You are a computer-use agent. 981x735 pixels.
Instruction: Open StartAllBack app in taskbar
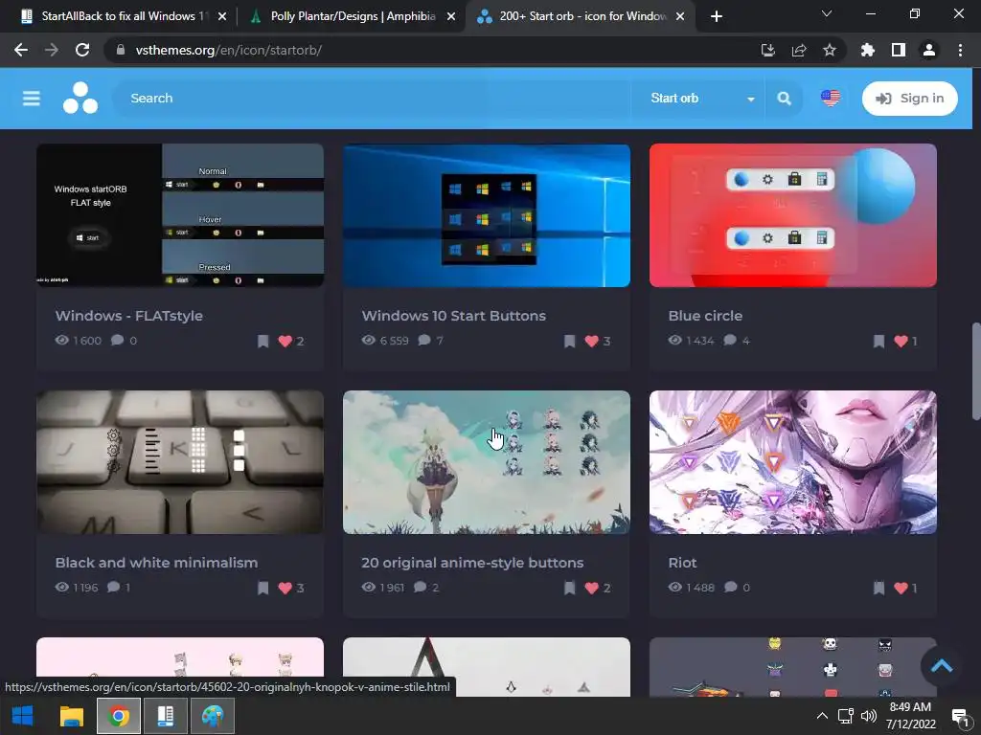tap(165, 716)
